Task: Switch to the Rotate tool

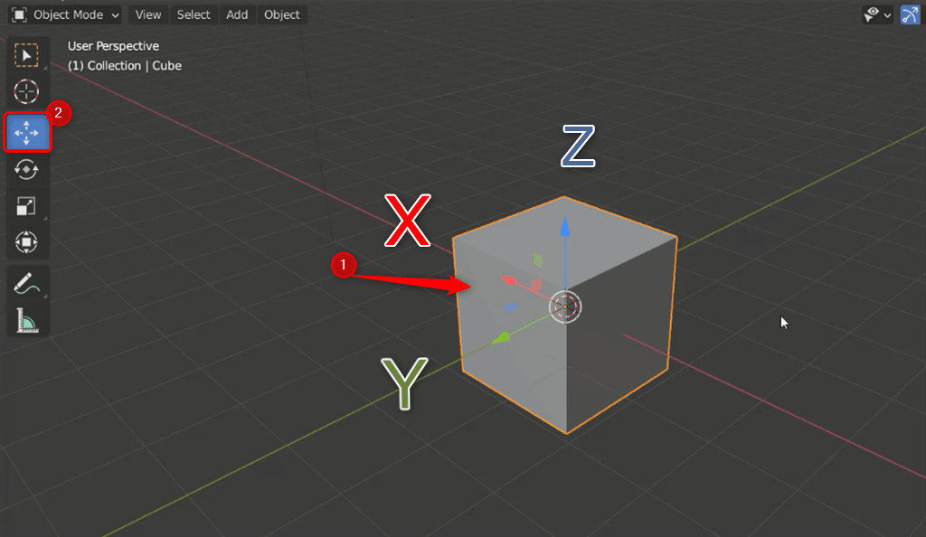Action: pyautogui.click(x=27, y=170)
